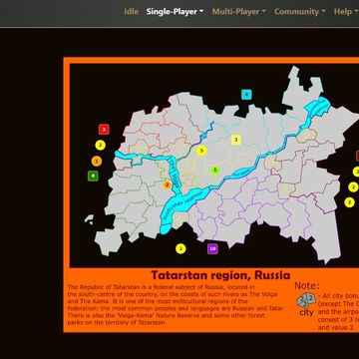This screenshot has width=359, height=359.
Task: Open the Community dropdown menu
Action: point(300,12)
